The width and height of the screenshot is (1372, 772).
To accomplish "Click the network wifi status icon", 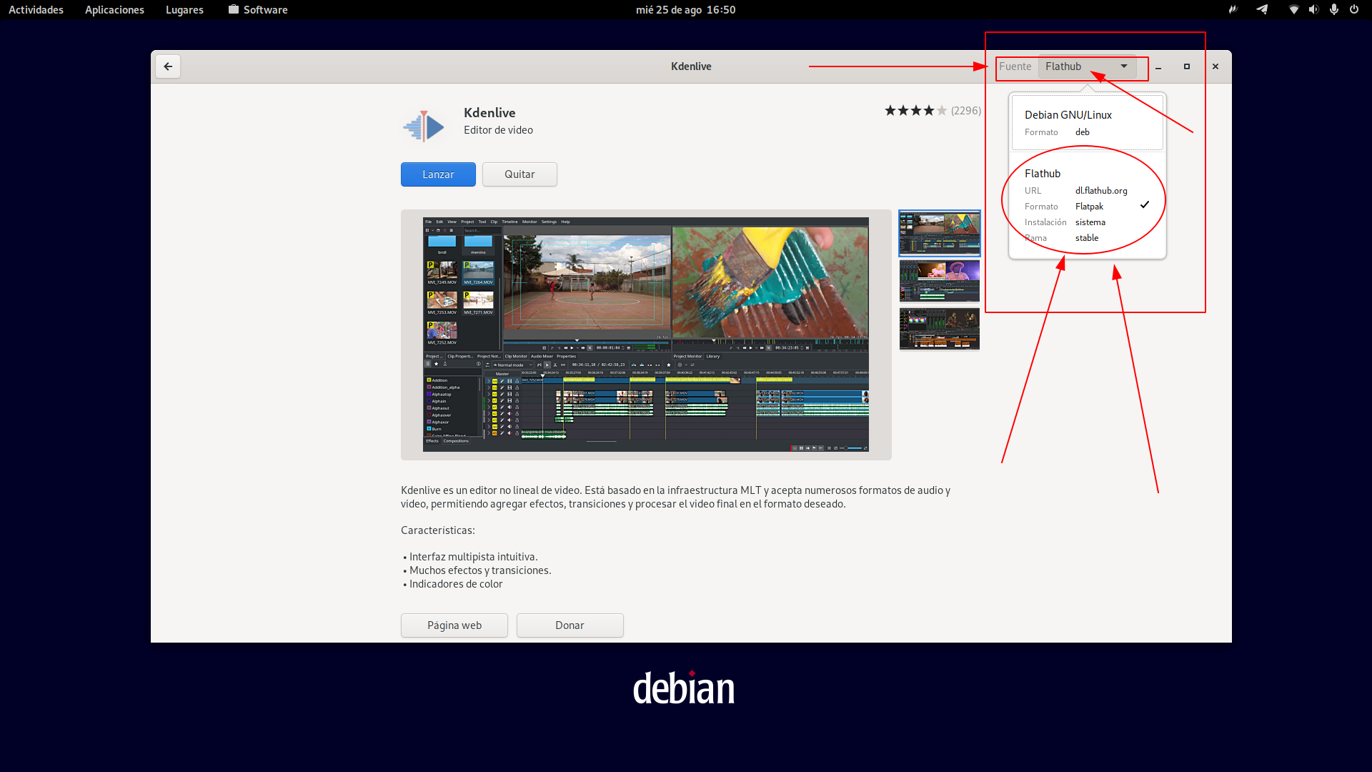I will 1293,9.
